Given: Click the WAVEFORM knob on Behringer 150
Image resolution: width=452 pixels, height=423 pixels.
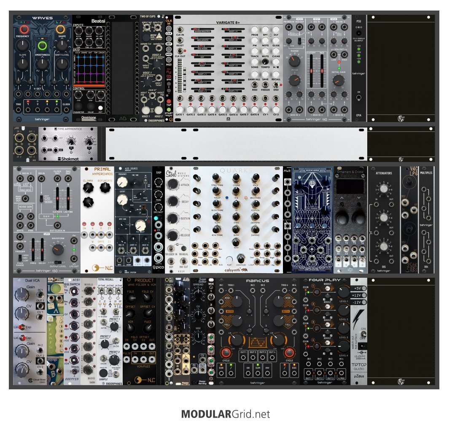Looking at the screenshot, I should pyautogui.click(x=58, y=249).
